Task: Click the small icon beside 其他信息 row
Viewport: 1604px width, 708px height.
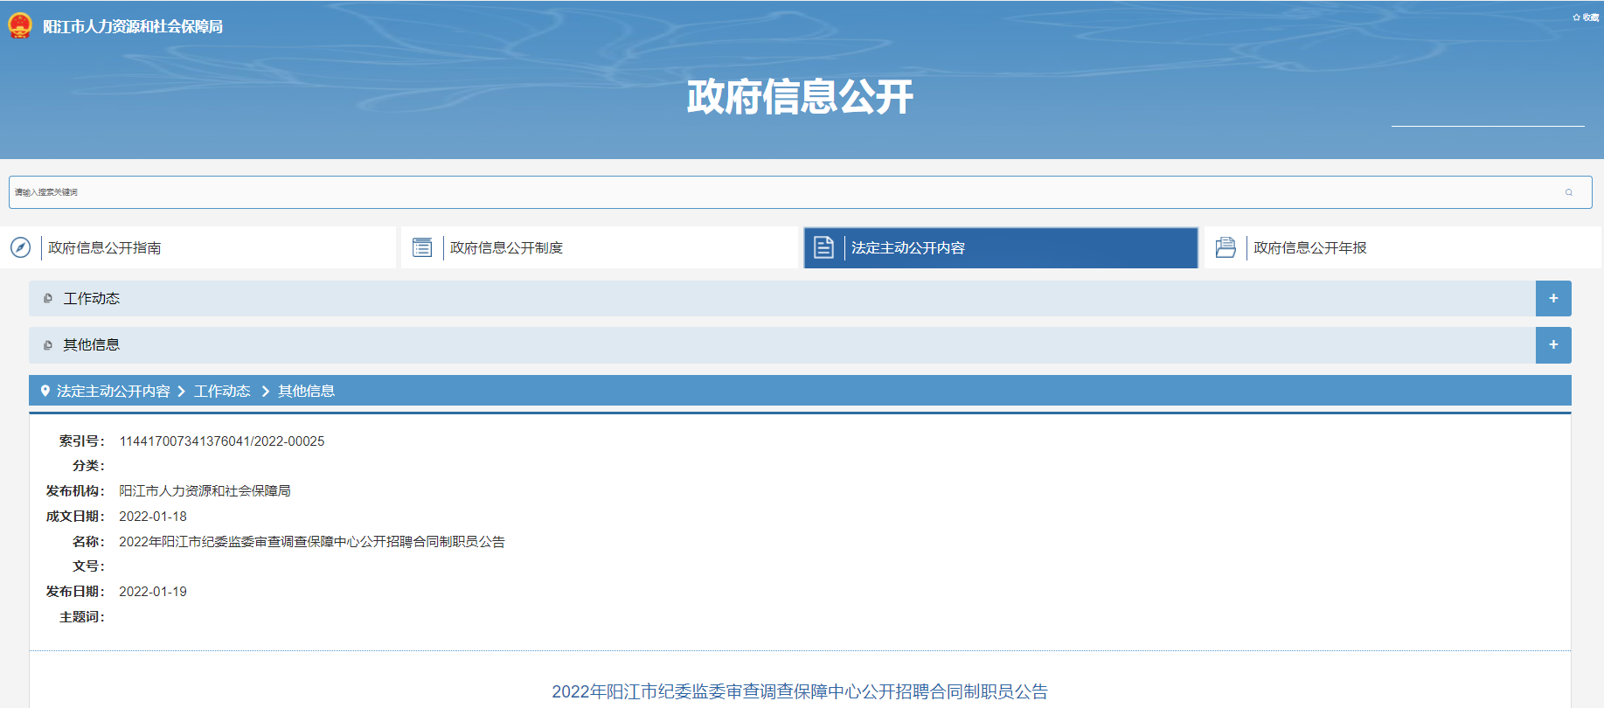Action: coord(48,344)
